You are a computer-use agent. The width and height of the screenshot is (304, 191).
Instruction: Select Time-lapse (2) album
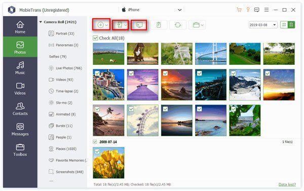pyautogui.click(x=63, y=91)
